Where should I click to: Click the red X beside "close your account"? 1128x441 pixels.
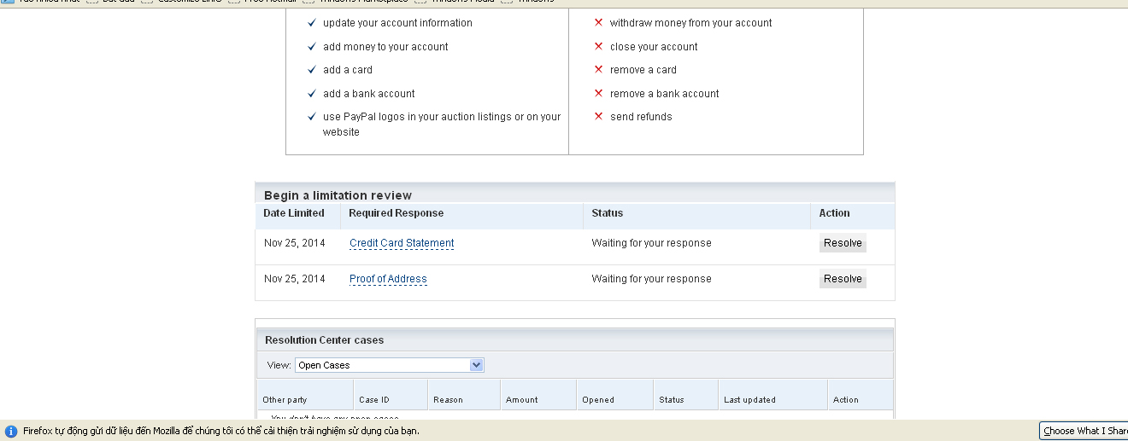tap(598, 47)
